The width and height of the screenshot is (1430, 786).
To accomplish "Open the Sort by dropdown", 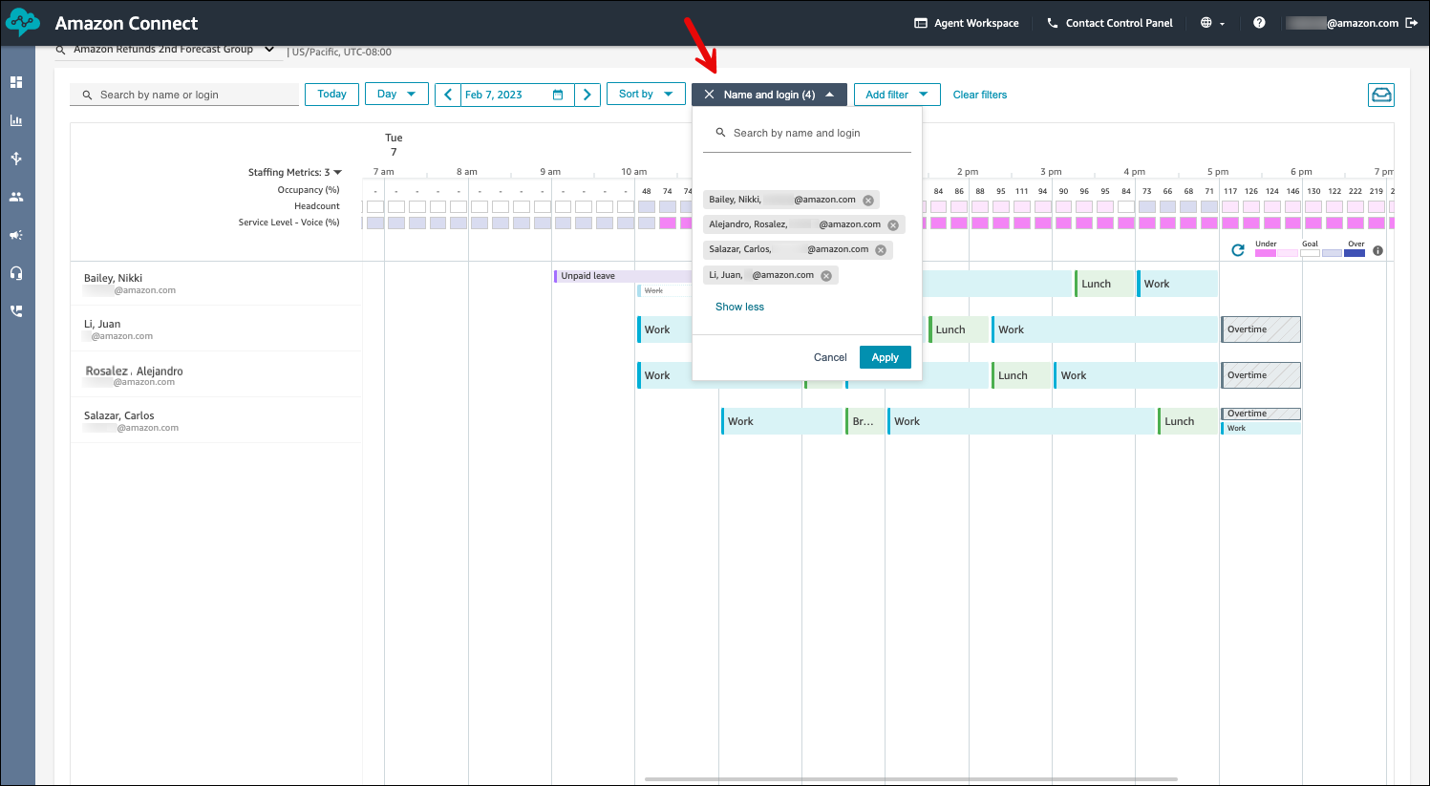I will 646,95.
